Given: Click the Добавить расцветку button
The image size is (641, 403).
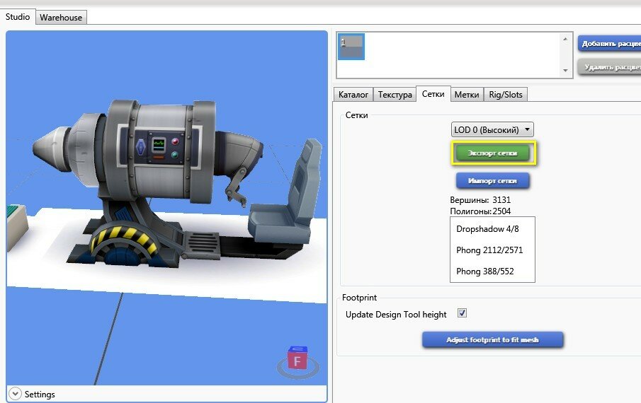Looking at the screenshot, I should click(x=610, y=43).
